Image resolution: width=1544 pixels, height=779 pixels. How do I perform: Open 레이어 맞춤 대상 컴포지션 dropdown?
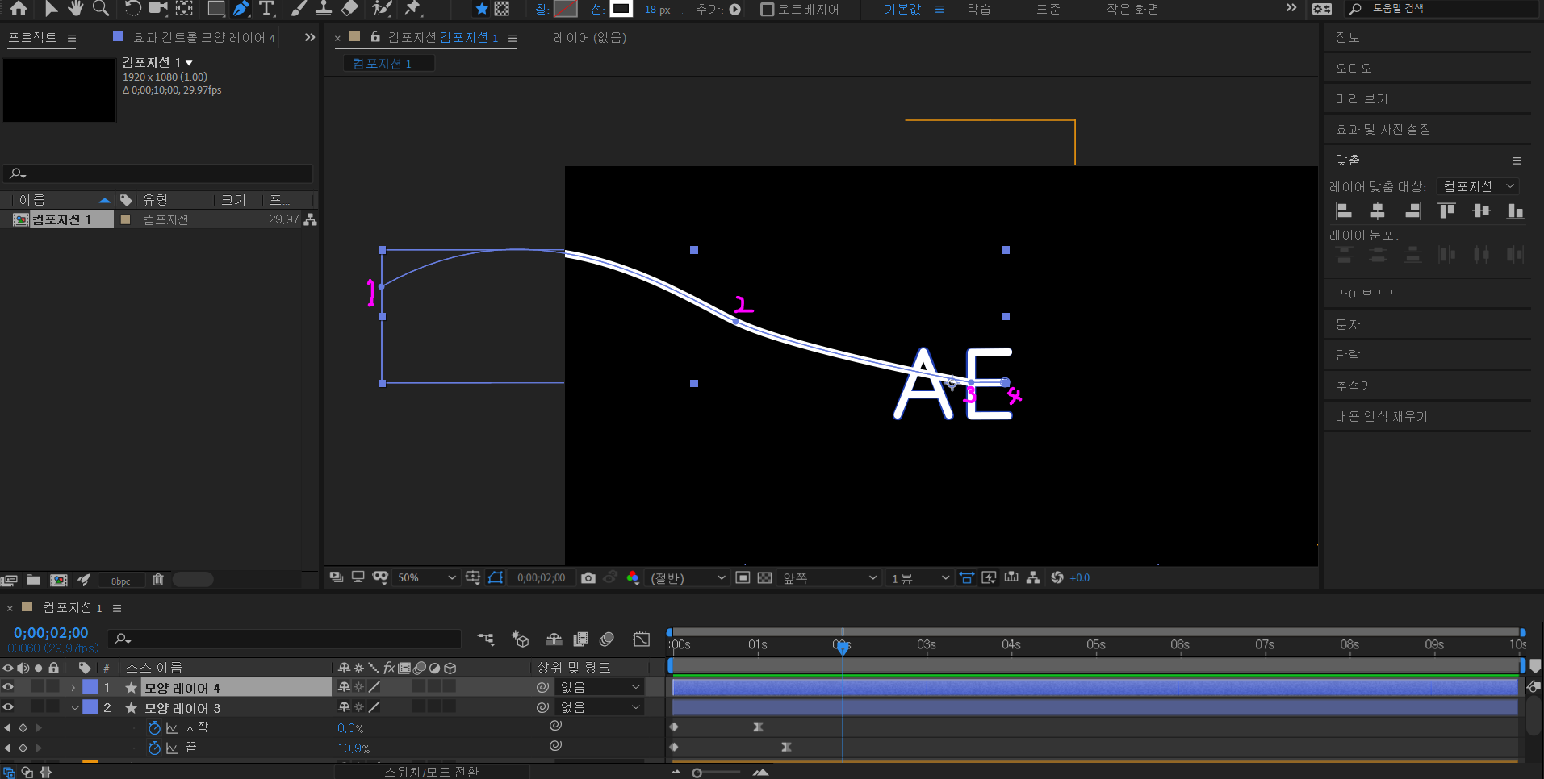1478,186
